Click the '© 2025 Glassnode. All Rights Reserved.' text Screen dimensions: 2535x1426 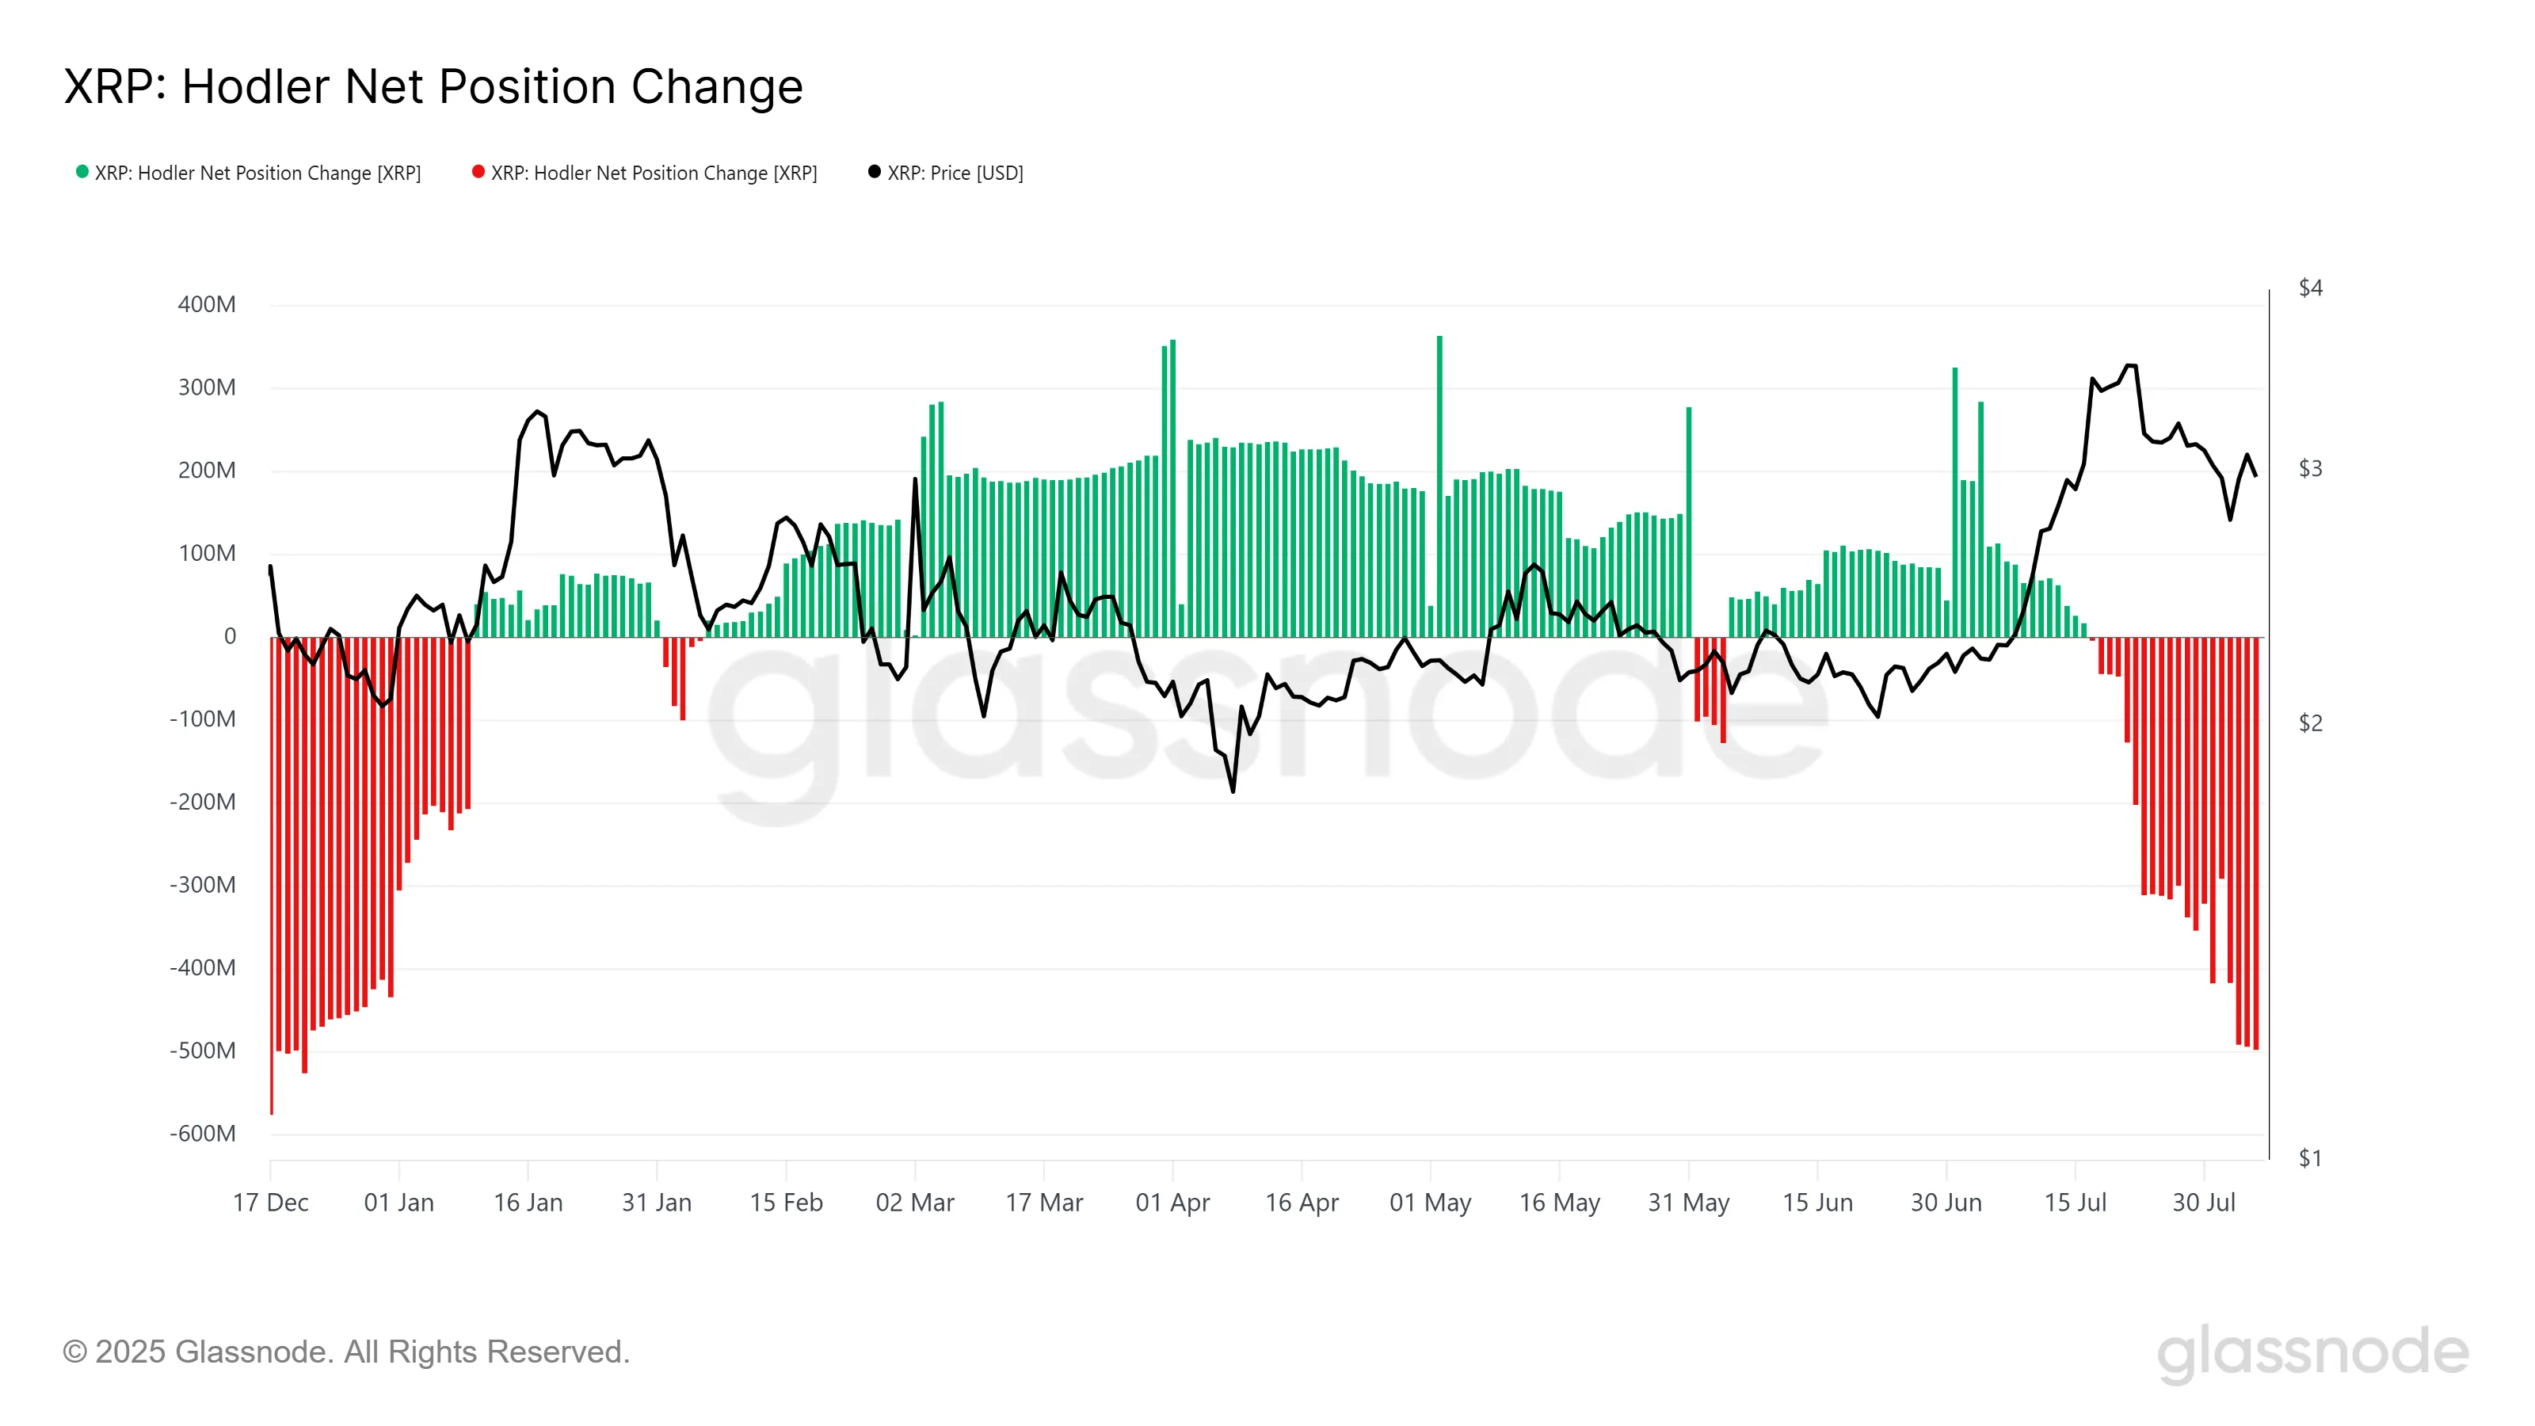[x=345, y=1352]
